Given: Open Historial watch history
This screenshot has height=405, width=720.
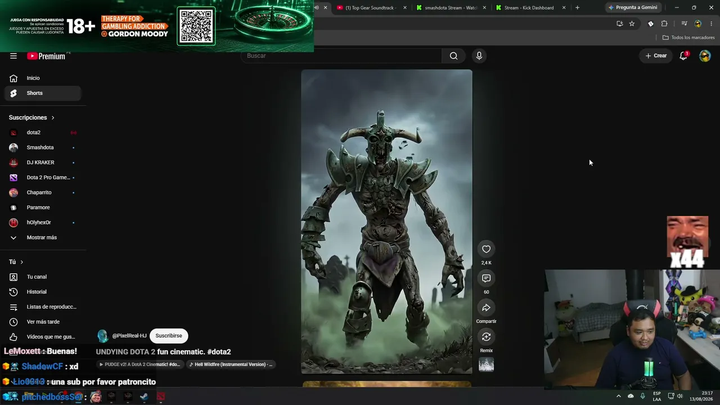Looking at the screenshot, I should [x=43, y=292].
